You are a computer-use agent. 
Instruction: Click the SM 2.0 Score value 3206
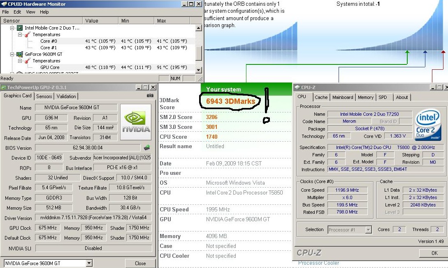coord(212,117)
